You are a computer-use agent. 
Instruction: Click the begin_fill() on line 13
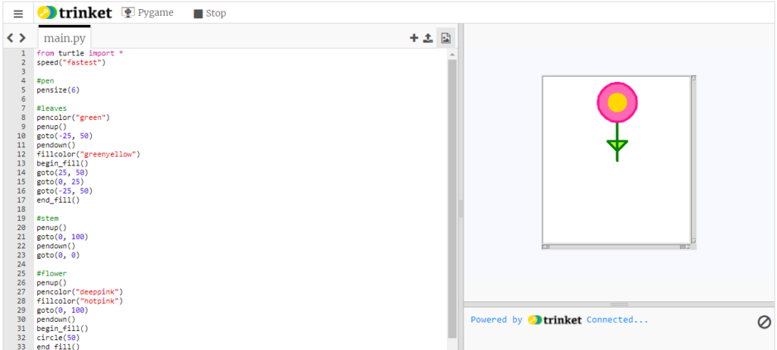pos(62,163)
